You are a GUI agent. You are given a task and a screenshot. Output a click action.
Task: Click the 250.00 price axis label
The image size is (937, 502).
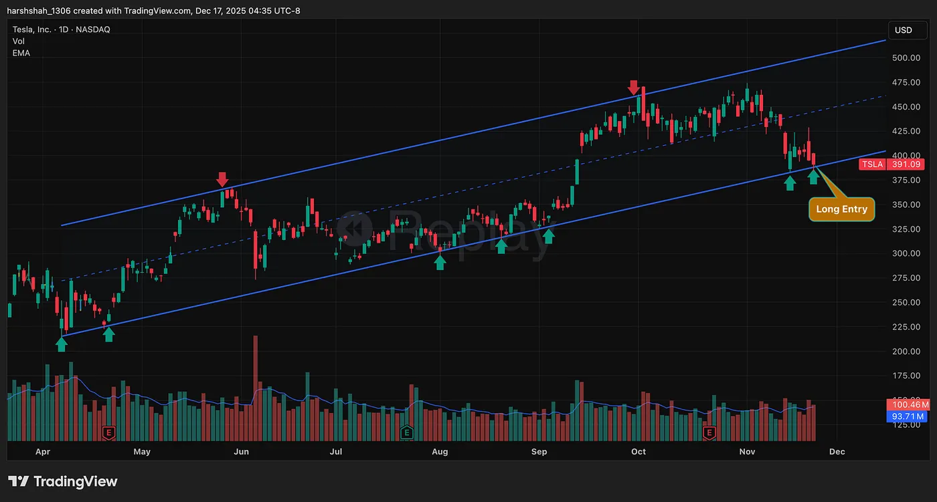906,302
